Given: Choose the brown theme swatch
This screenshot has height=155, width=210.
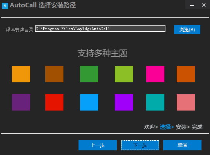Looking at the screenshot, I should [54, 74].
